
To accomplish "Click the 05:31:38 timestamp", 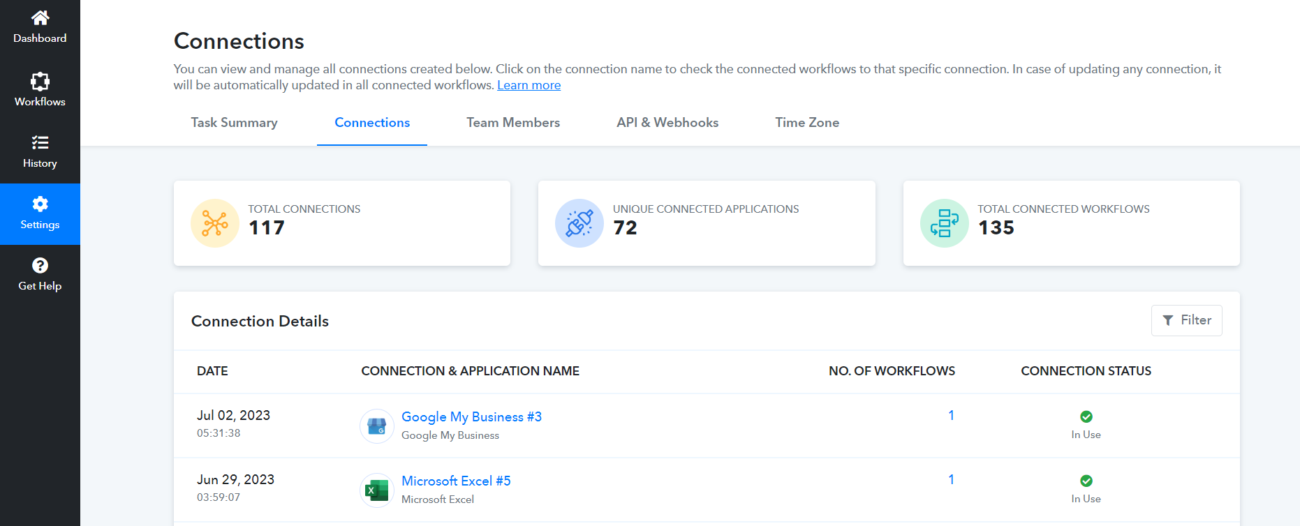I will coord(219,433).
